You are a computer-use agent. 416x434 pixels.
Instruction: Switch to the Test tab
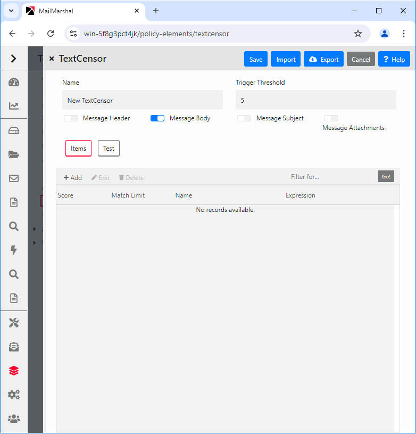109,149
